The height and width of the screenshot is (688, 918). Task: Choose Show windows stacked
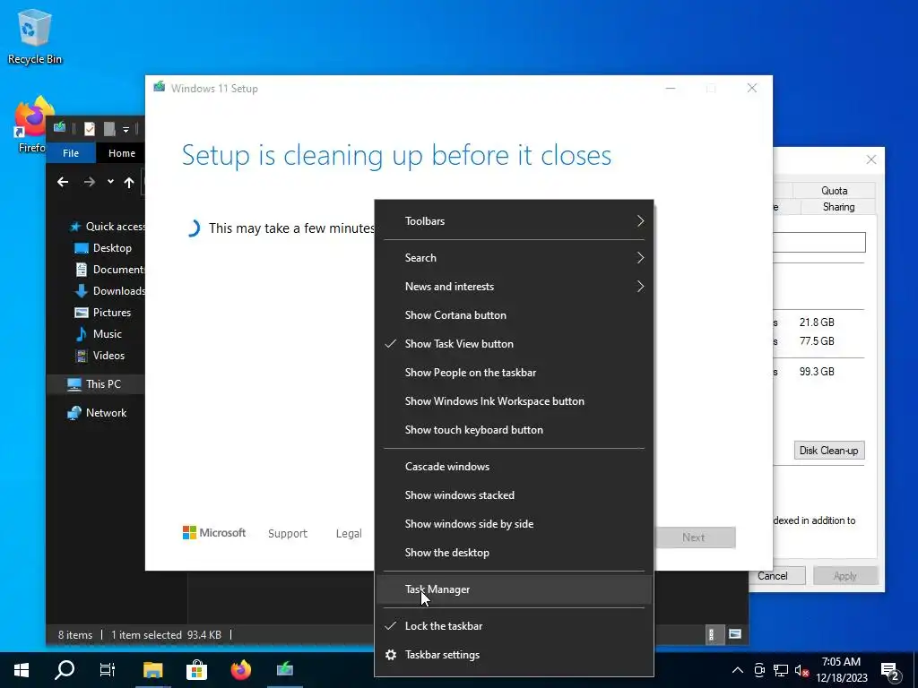(x=514, y=495)
